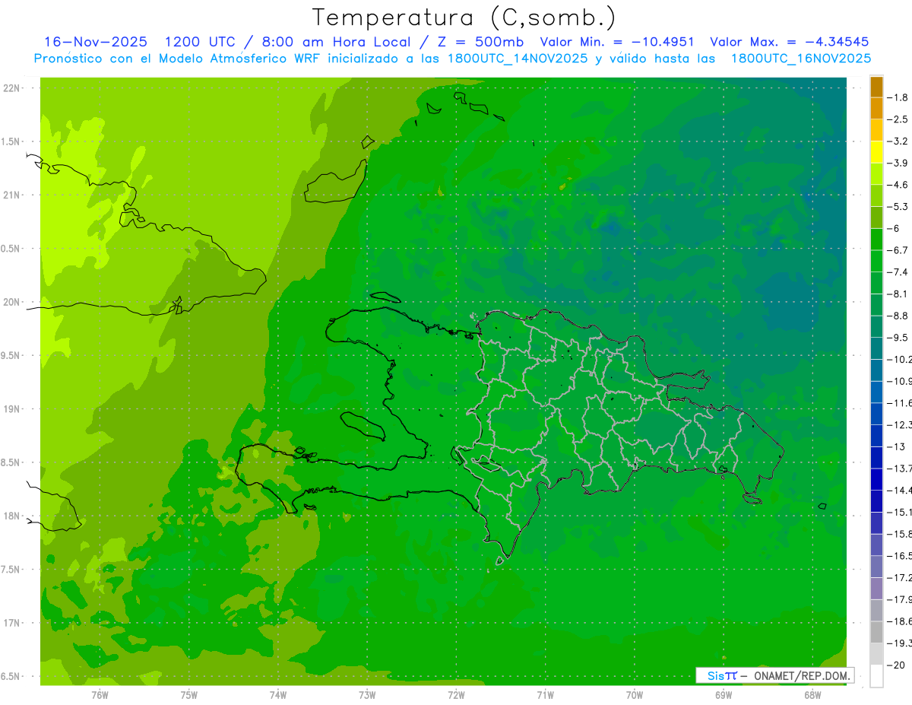Click the '19N' latitude axis label
The image size is (912, 705).
(x=11, y=409)
